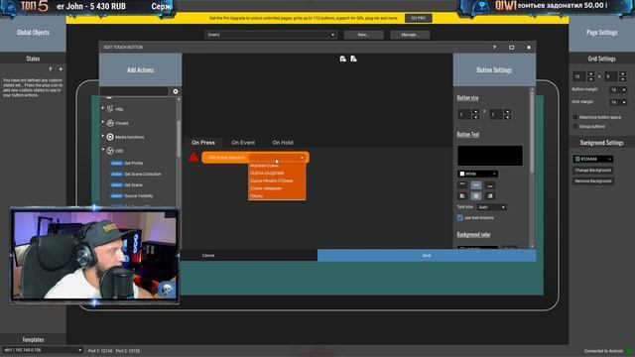The height and width of the screenshot is (357, 635).
Task: Select fourth scene option in the orange list
Action: tap(277, 188)
